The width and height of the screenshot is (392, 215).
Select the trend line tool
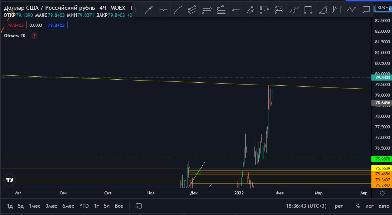coord(178,10)
